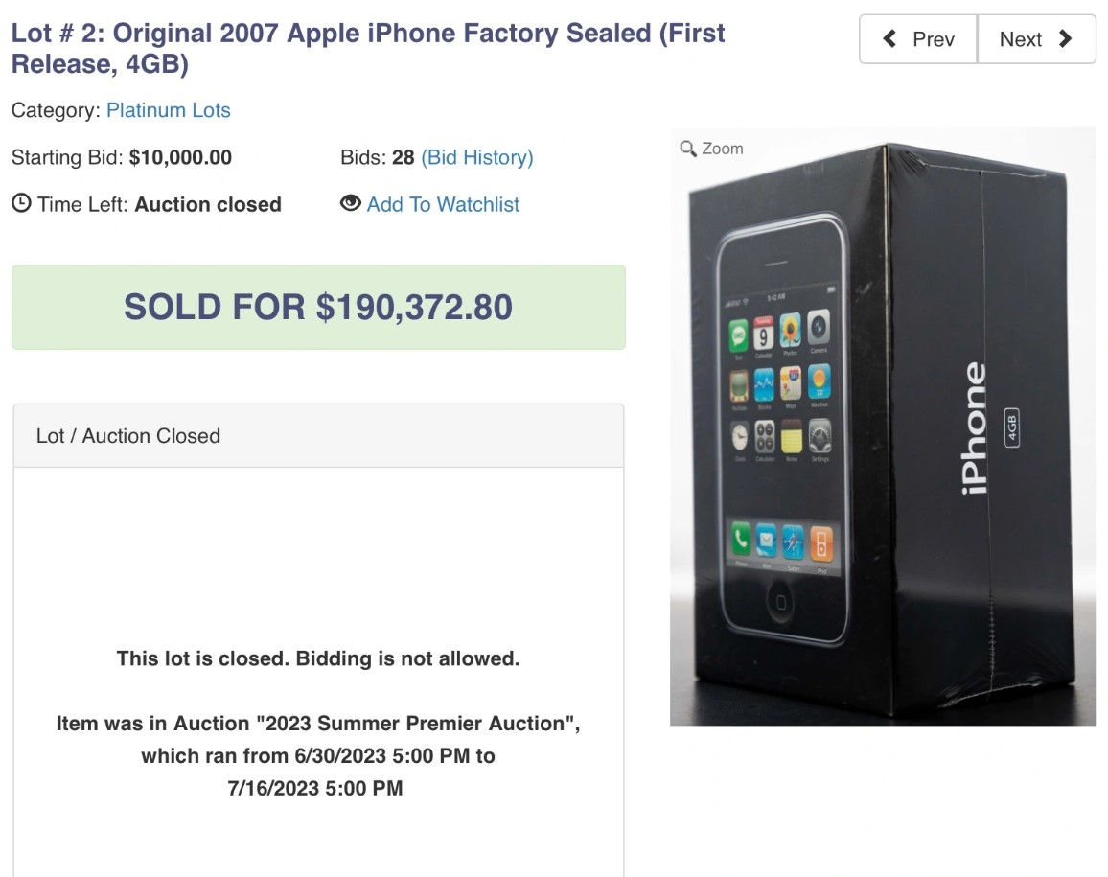Click the magnifier Zoom icon
Viewport: 1108px width, 877px height.
pos(687,149)
